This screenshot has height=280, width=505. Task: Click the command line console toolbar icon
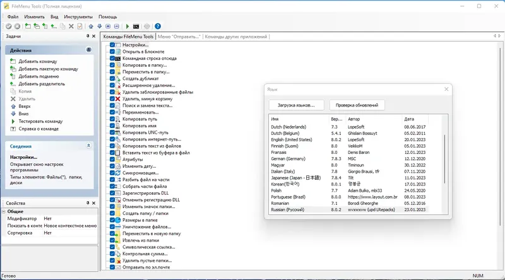tap(136, 26)
